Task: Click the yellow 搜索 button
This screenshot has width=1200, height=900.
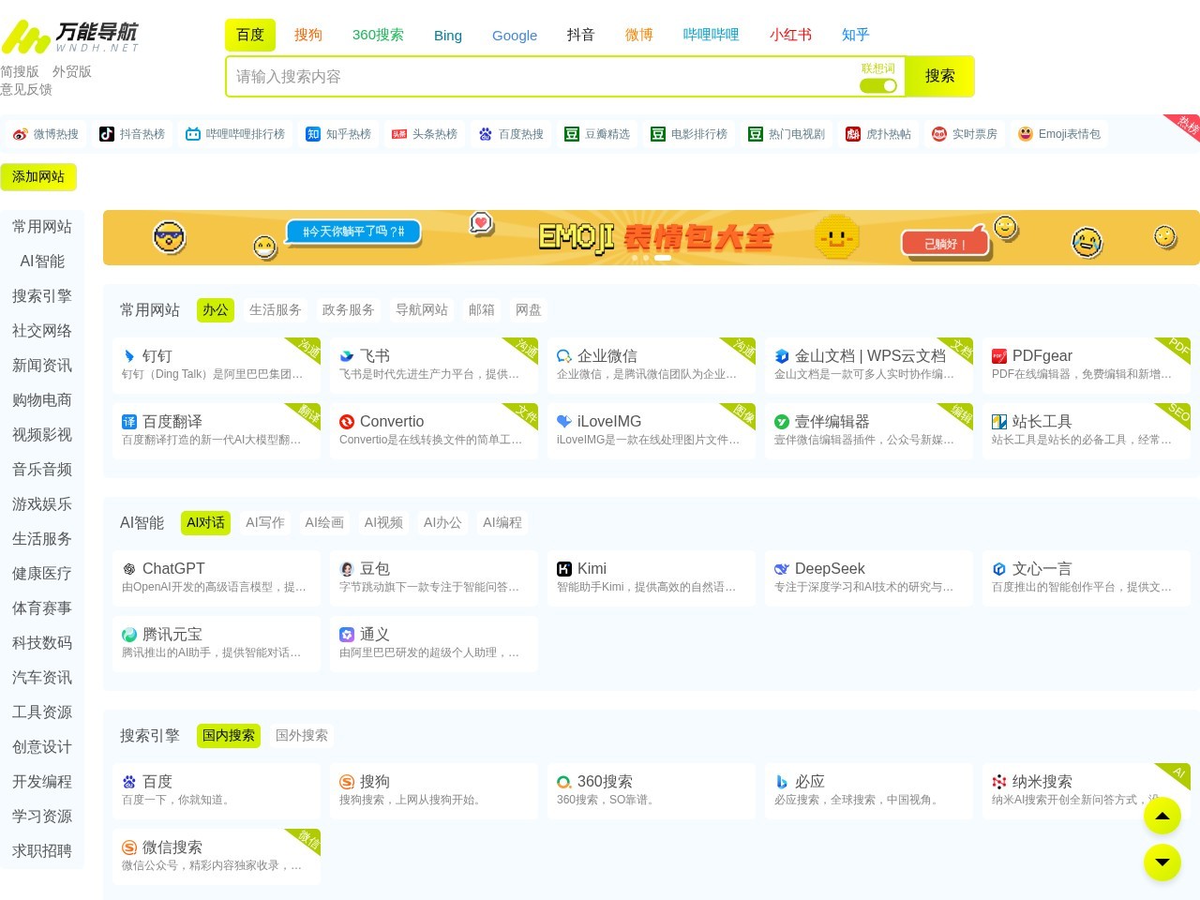Action: (939, 76)
